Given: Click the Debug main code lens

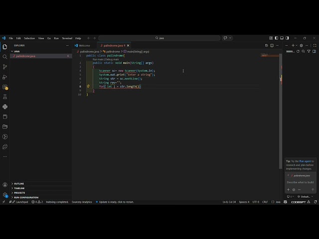Looking at the screenshot, I should tap(112, 59).
